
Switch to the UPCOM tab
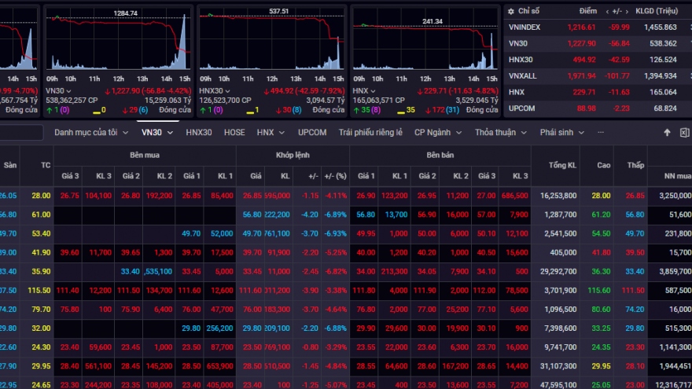point(312,133)
